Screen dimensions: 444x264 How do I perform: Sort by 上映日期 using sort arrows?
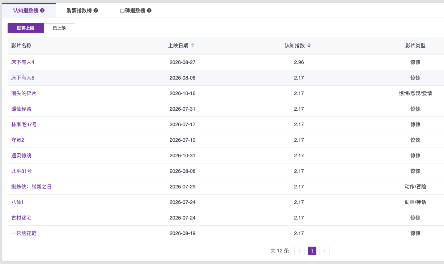coord(193,46)
